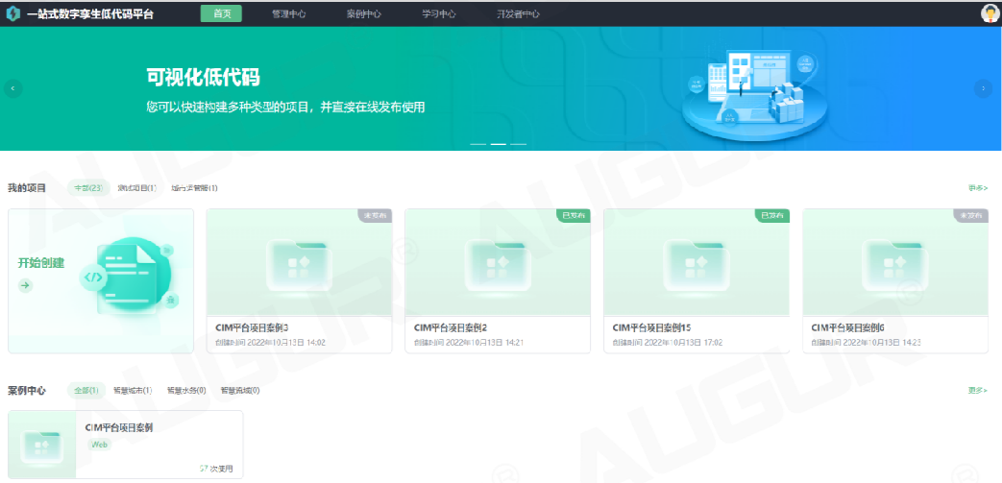Go to previous banner slide arrow
This screenshot has height=483, width=1002.
click(x=13, y=88)
